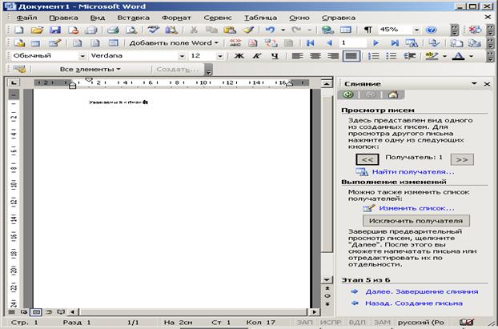Save the document with the floppy disk icon

[x=55, y=30]
